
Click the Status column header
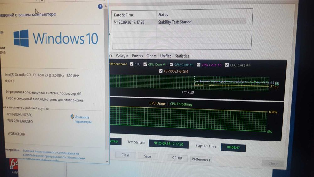pyautogui.click(x=201, y=15)
